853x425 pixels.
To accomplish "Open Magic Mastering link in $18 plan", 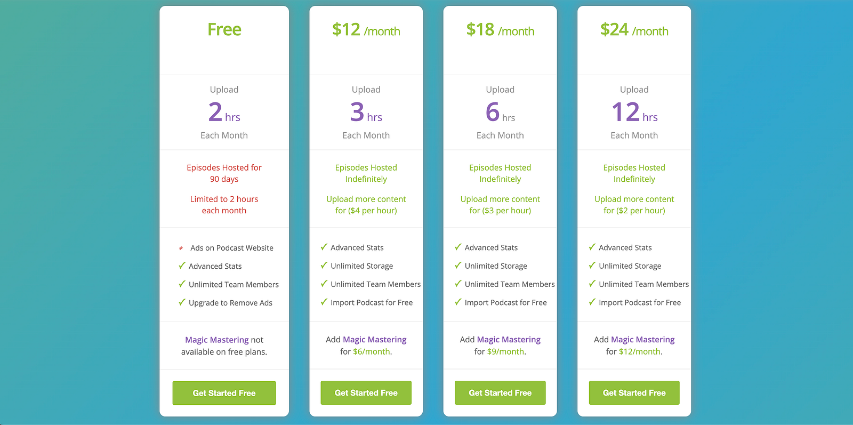I will [509, 340].
